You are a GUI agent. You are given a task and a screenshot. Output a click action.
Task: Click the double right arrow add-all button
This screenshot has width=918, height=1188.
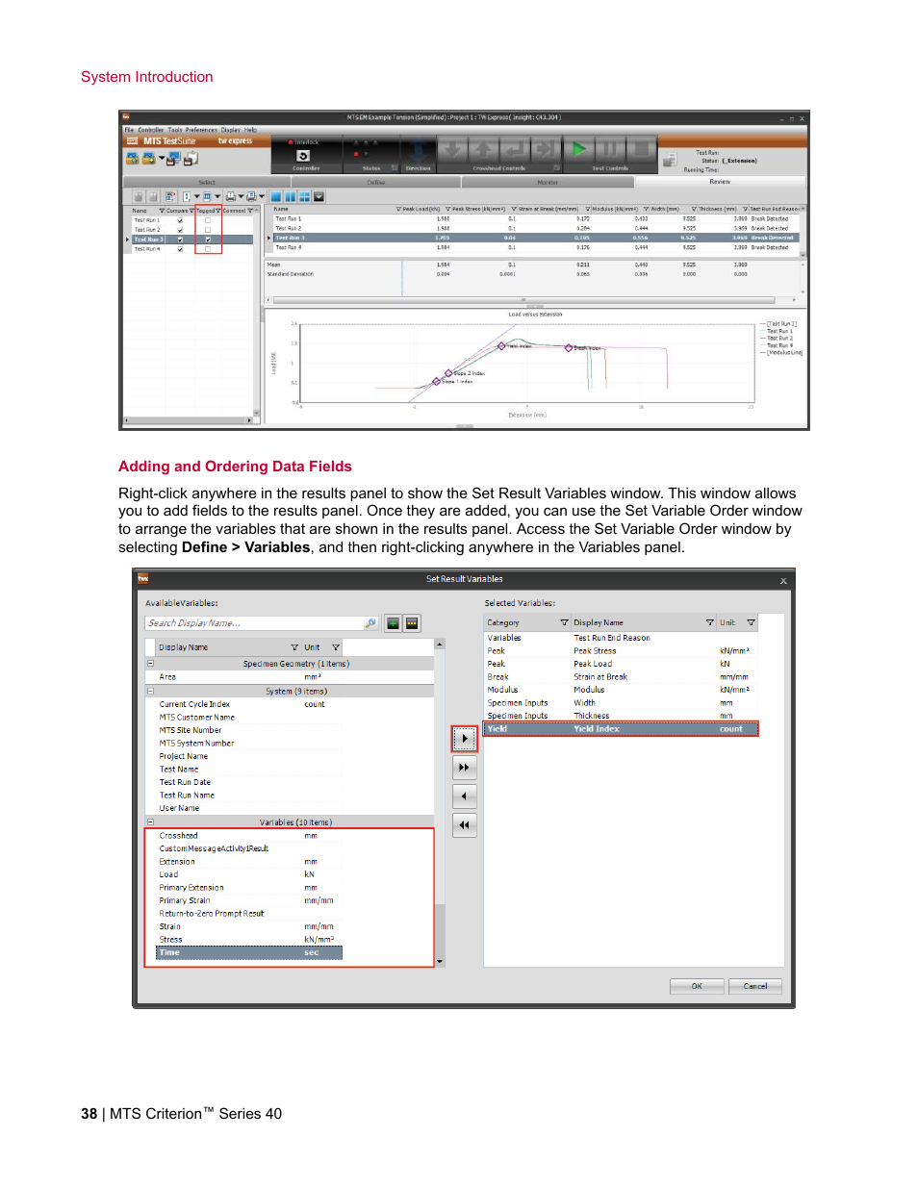[465, 768]
